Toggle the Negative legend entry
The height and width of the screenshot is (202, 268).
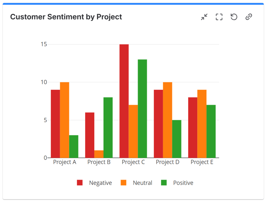(100, 183)
